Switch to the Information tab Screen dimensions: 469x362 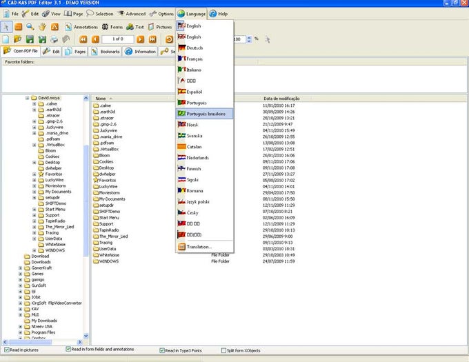point(140,52)
